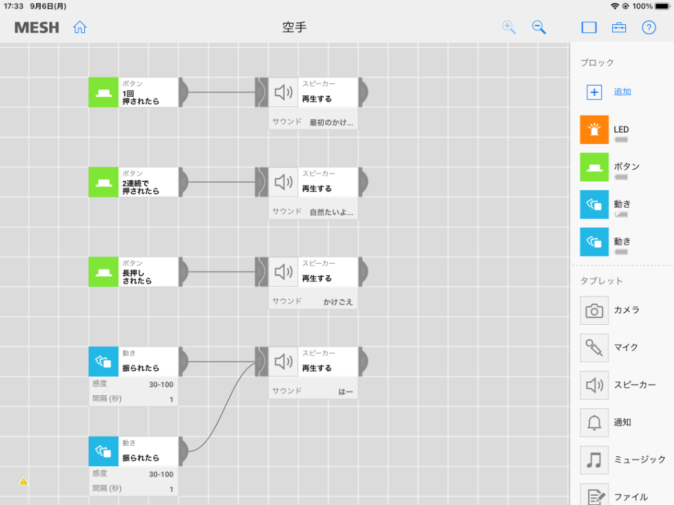Viewport: 674px width, 505px height.
Task: Zoom out of the canvas
Action: tap(538, 27)
